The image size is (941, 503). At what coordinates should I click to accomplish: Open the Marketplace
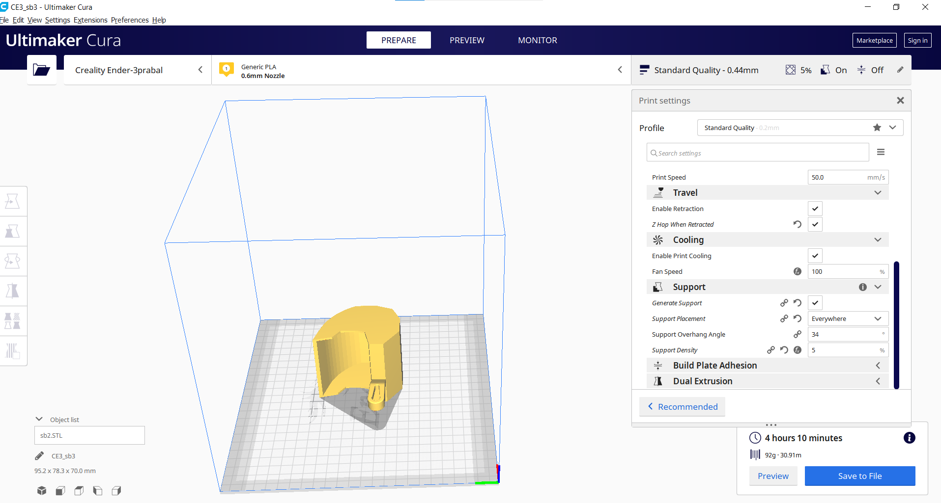874,40
